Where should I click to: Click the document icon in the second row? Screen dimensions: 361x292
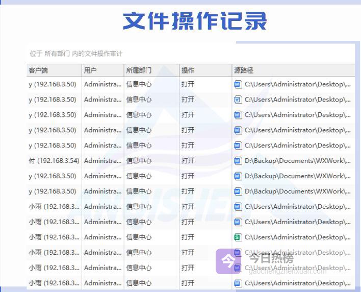click(x=238, y=100)
